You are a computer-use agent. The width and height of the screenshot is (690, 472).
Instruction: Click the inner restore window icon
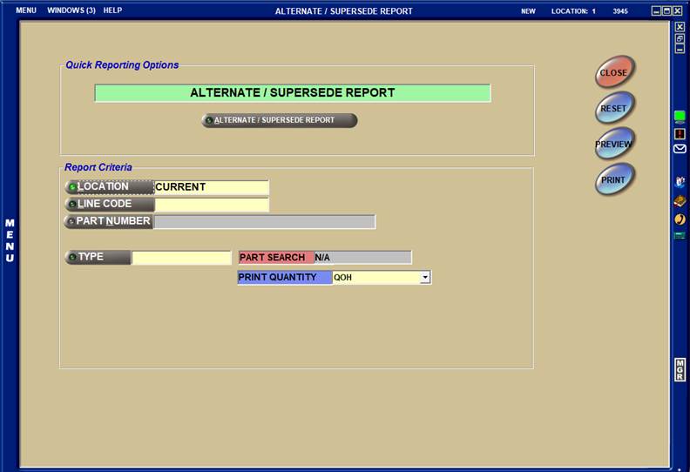[x=680, y=38]
